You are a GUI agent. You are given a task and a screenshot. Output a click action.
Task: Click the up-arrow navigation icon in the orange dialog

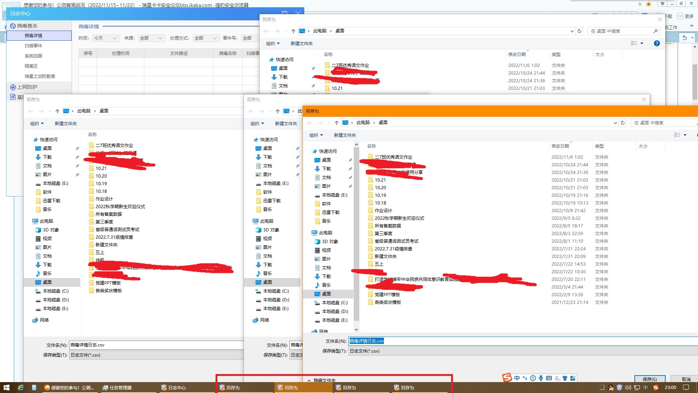(336, 123)
